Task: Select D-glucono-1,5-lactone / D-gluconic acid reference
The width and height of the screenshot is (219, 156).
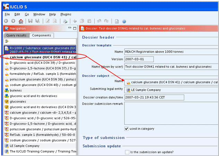Action: tap(40, 124)
